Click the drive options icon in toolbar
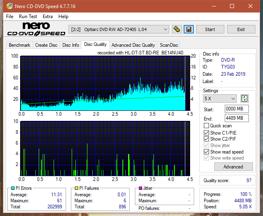The width and height of the screenshot is (263, 216). coord(177,29)
